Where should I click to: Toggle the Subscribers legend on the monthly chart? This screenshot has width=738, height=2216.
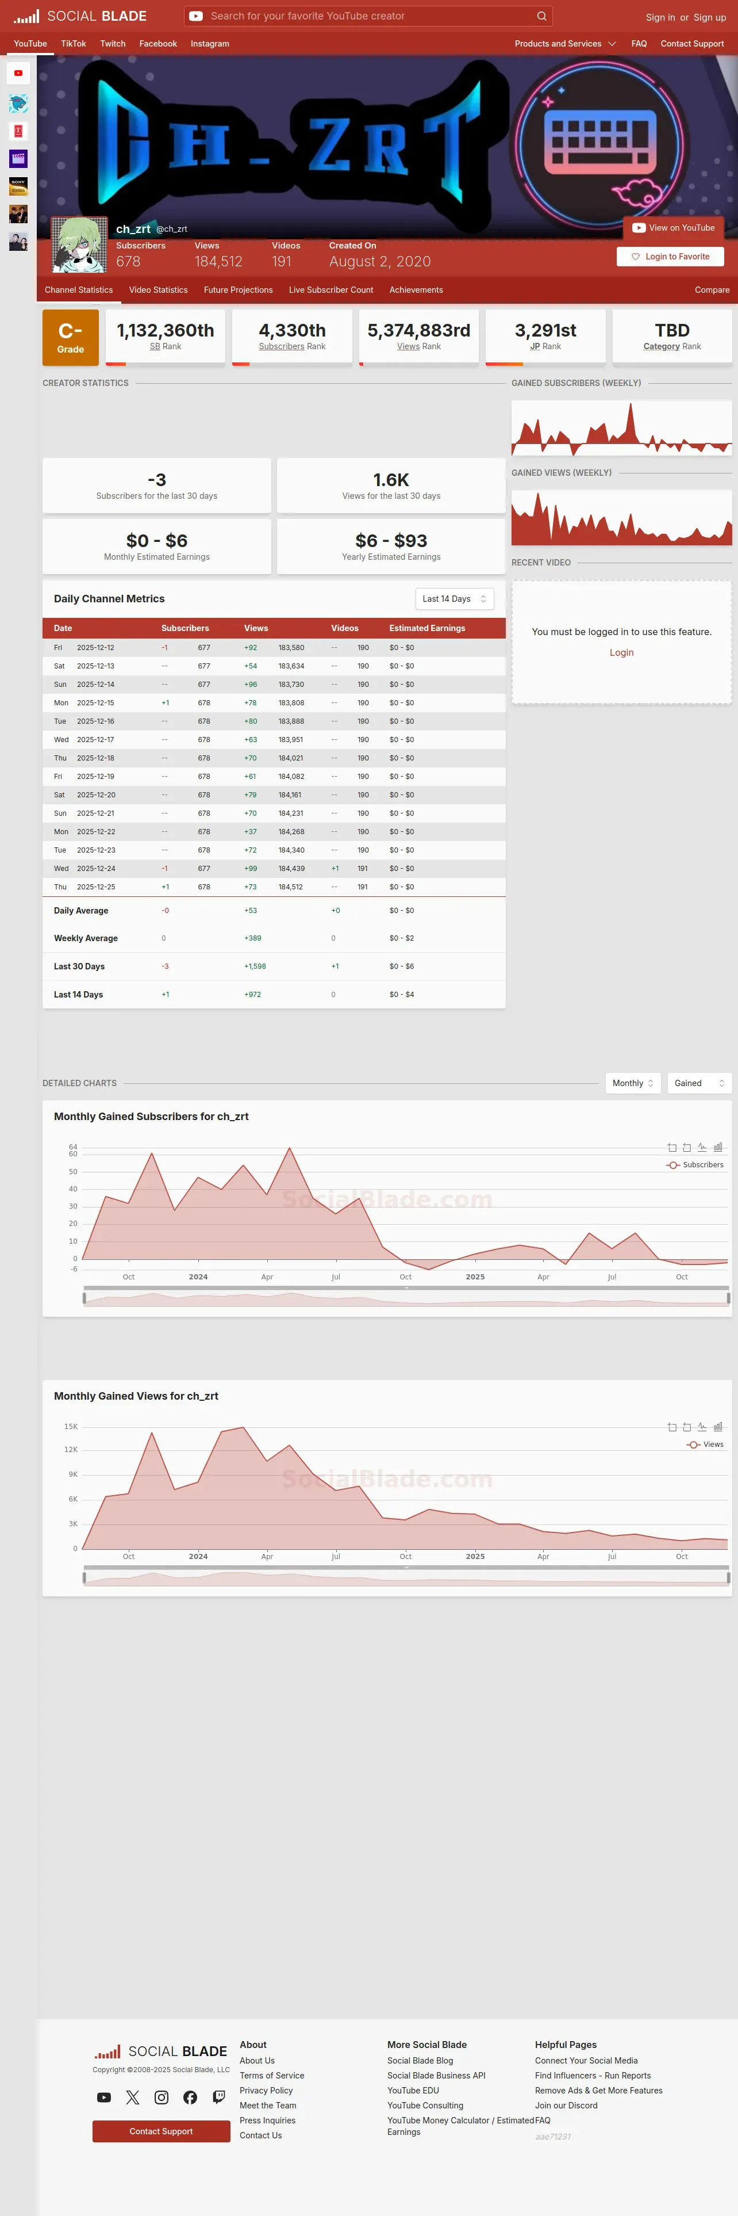coord(695,1165)
